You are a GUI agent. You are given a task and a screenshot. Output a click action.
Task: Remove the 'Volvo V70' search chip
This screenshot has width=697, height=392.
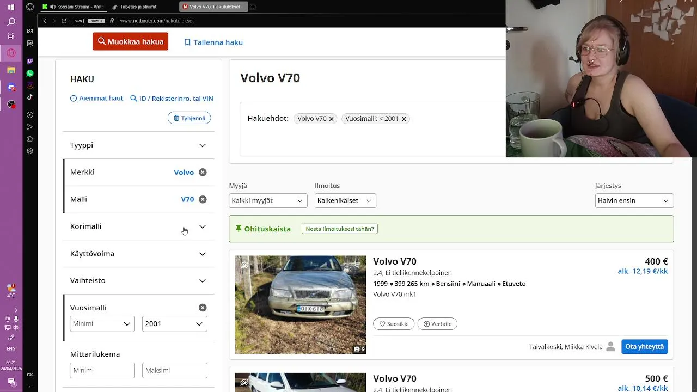(x=331, y=119)
